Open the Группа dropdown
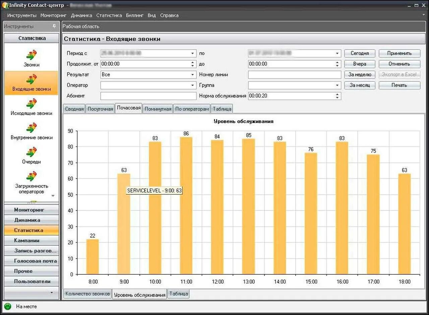 tap(337, 85)
